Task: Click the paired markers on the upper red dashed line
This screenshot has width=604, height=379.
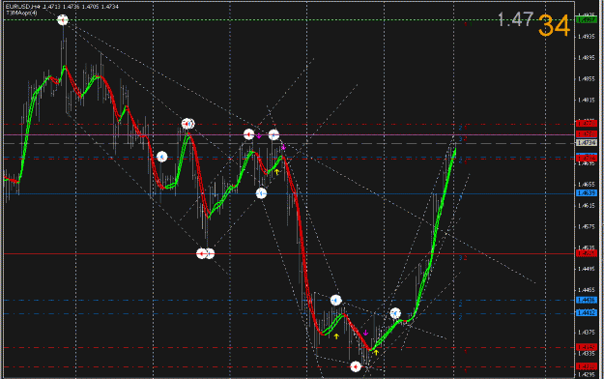Action: 188,124
